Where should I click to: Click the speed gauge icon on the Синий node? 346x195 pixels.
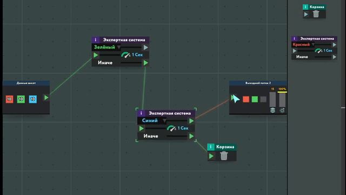[171, 128]
